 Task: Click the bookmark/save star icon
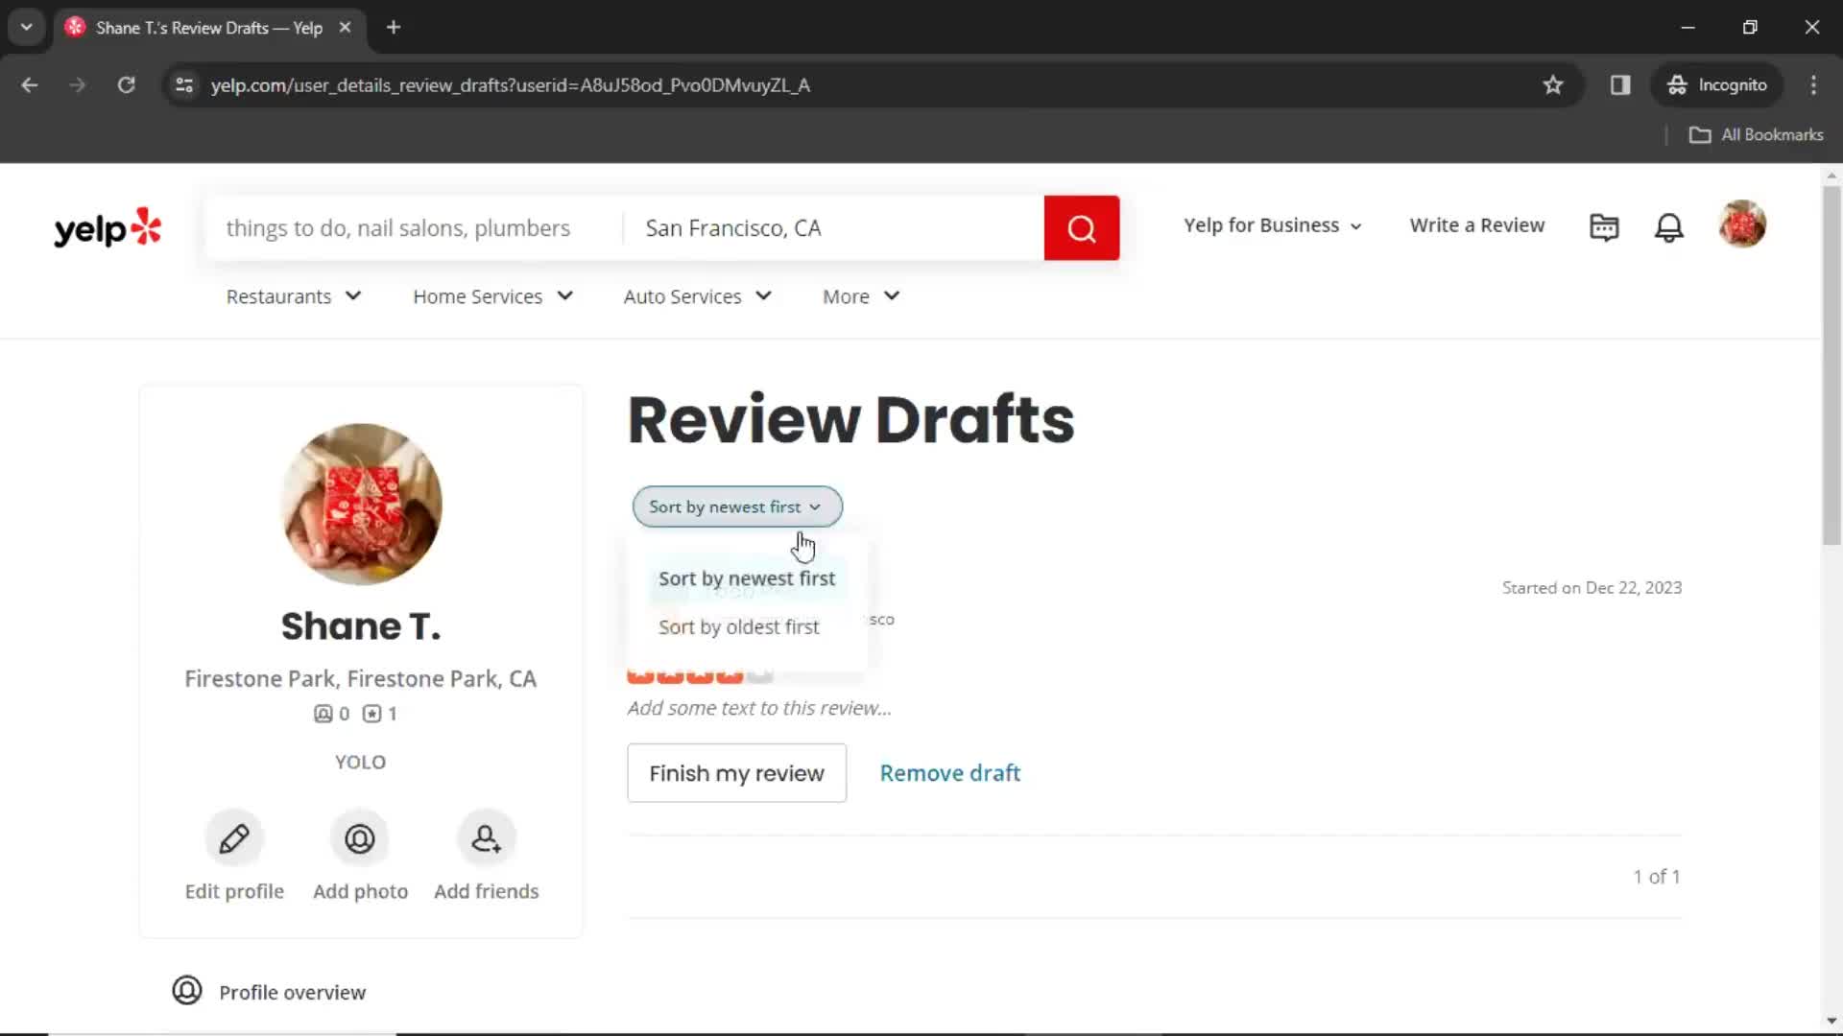1554,84
